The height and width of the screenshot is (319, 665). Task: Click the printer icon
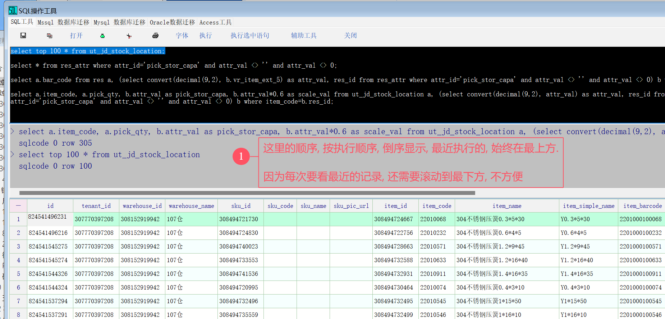click(x=155, y=35)
